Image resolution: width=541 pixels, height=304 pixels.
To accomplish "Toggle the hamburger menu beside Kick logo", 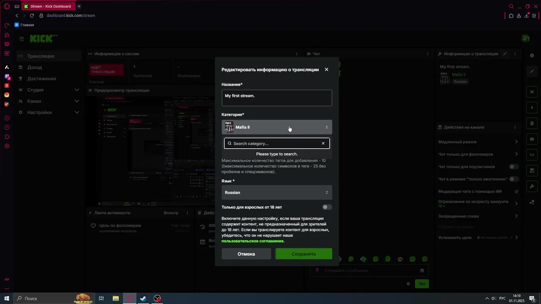I will [x=22, y=38].
